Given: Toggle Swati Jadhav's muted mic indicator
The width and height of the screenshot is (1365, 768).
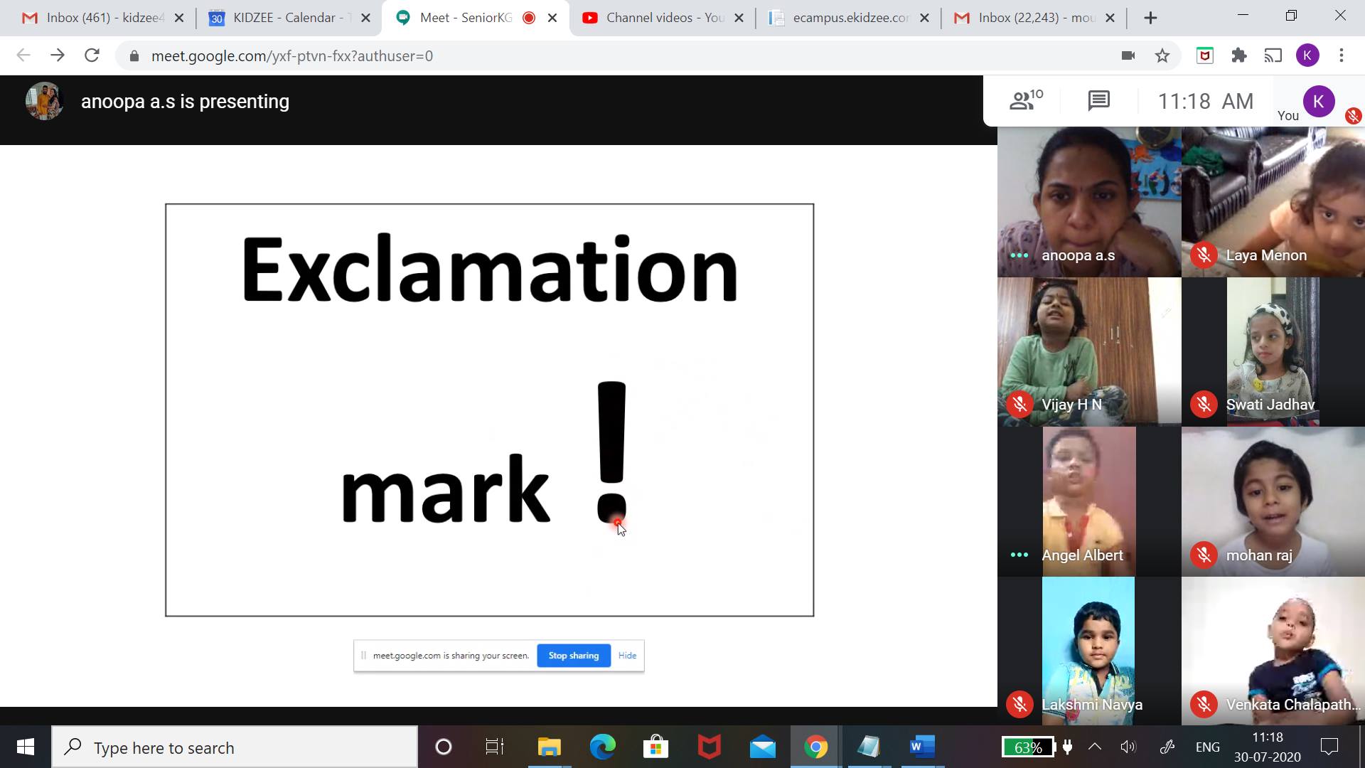Looking at the screenshot, I should [x=1204, y=404].
